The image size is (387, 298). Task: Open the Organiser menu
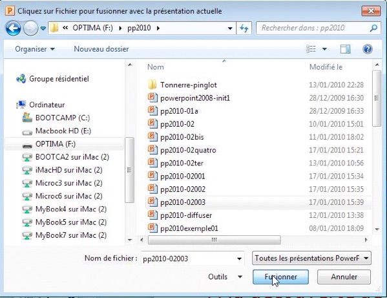click(x=35, y=49)
